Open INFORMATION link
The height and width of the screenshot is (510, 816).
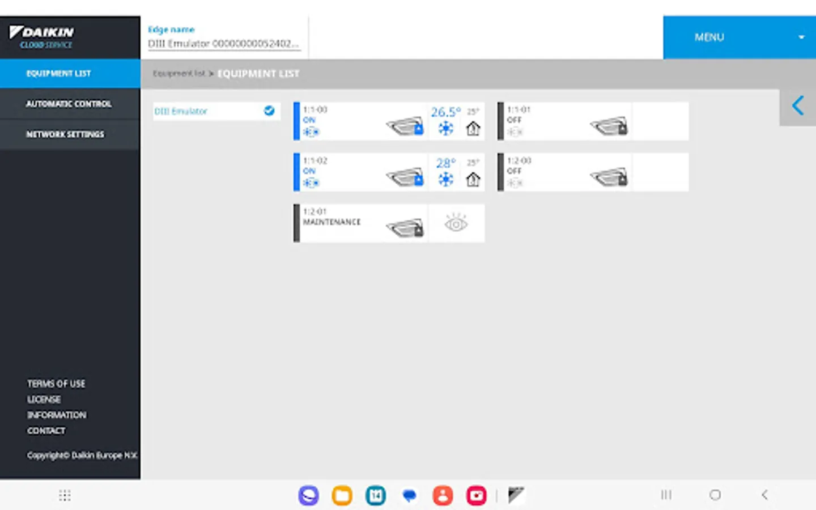(x=57, y=415)
